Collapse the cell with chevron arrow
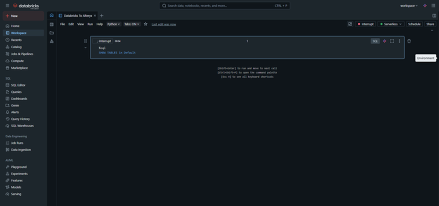Screen dimensions: 439x206 pyautogui.click(x=85, y=47)
